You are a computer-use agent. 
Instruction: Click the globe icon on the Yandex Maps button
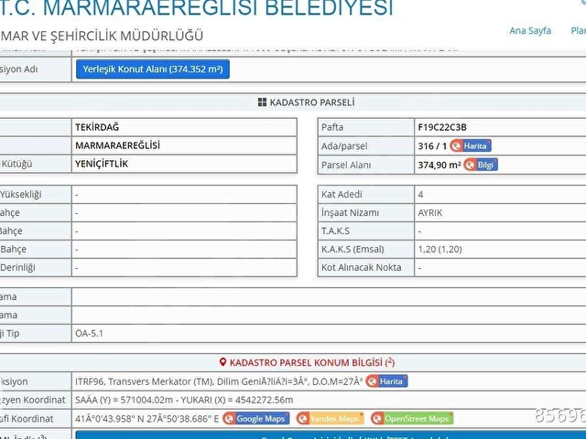[x=303, y=419]
